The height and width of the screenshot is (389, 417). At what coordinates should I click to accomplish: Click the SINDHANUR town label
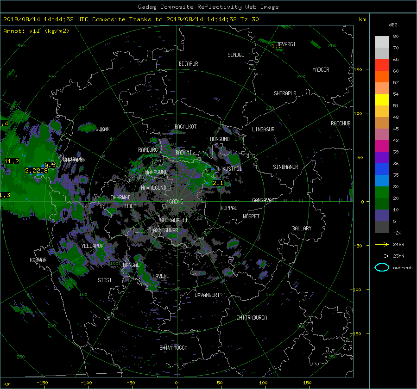click(x=285, y=167)
